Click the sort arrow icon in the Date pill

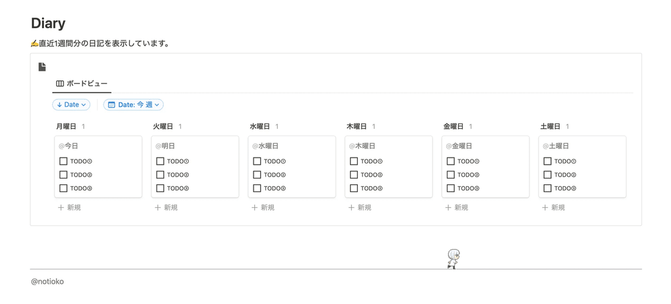[x=60, y=105]
